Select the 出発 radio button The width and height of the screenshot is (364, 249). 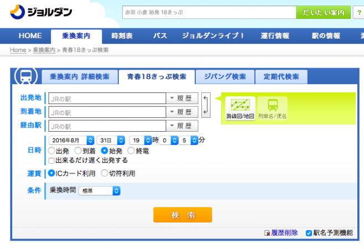point(51,151)
